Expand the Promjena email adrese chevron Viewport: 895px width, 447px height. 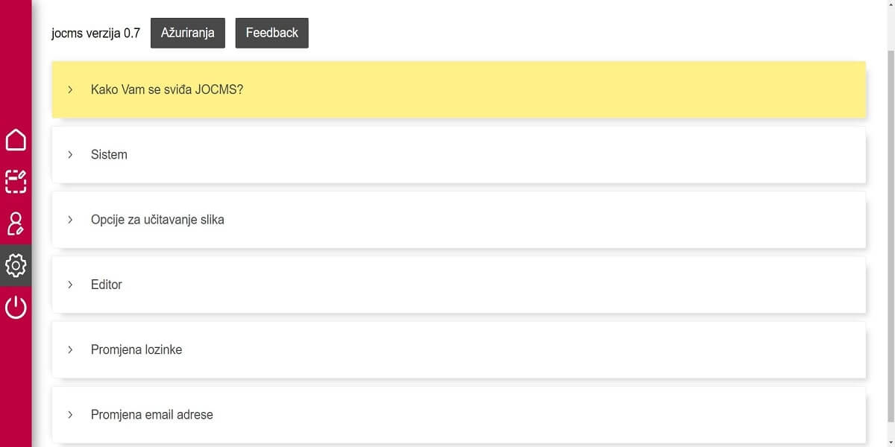[70, 415]
